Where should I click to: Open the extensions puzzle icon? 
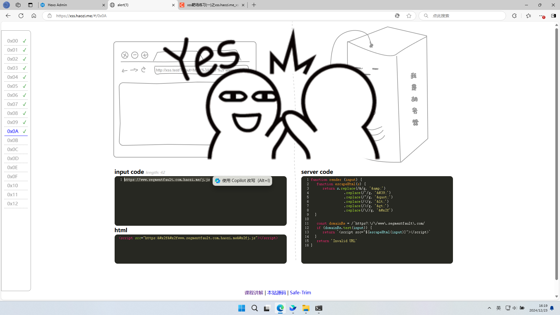(514, 16)
